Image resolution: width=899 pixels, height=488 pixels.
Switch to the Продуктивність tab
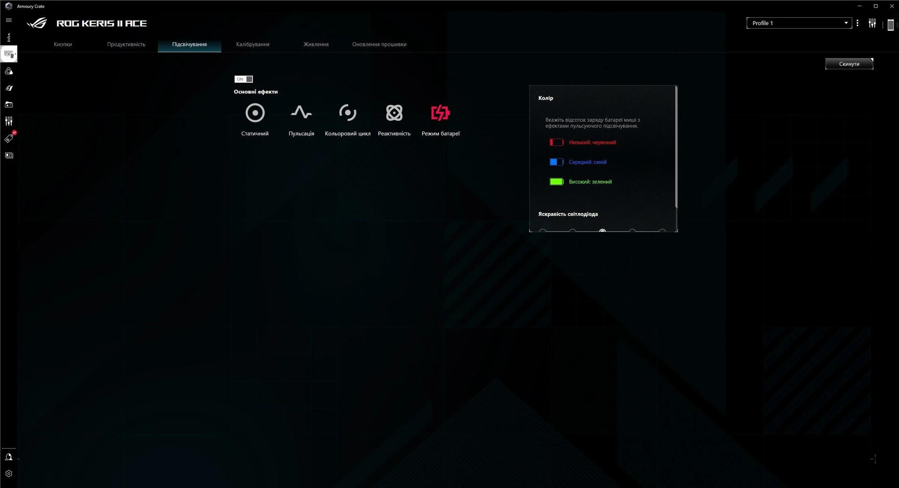coord(126,44)
